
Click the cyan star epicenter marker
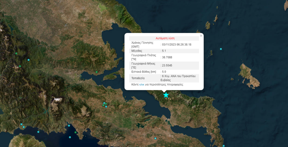166,95
